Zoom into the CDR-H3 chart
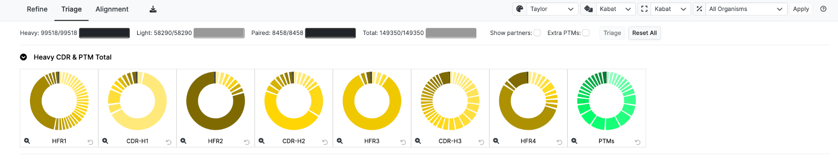Screen dimensions: 838x160 pyautogui.click(x=418, y=141)
